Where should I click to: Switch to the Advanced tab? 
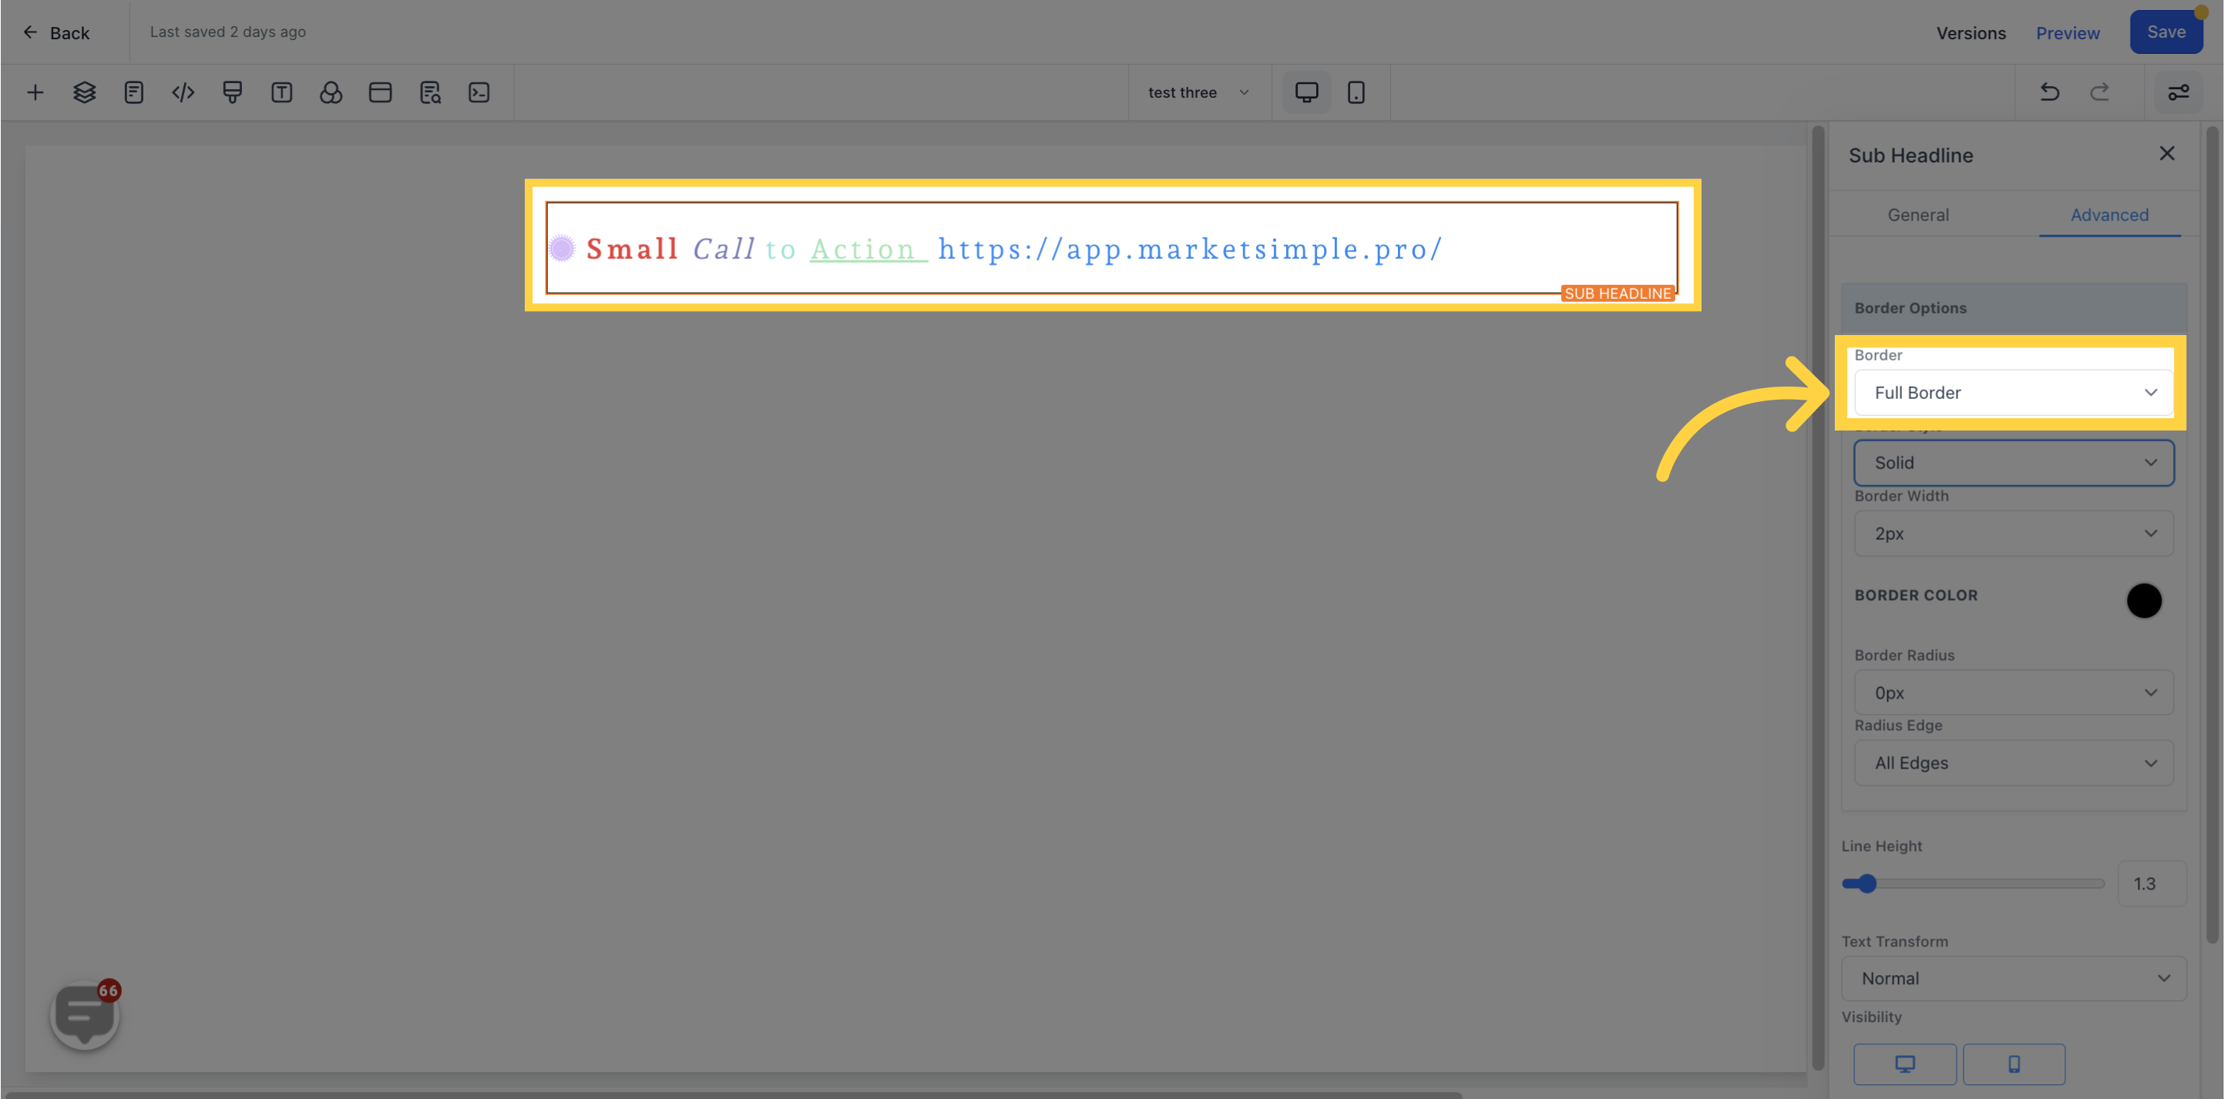click(2108, 215)
